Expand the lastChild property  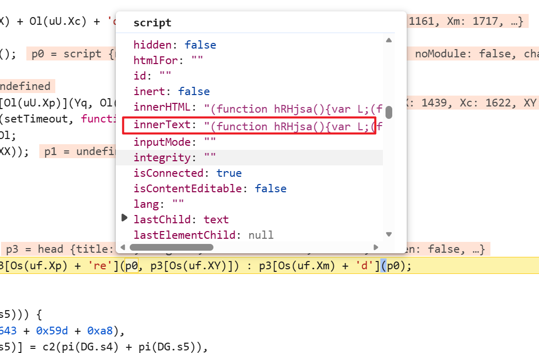click(124, 219)
